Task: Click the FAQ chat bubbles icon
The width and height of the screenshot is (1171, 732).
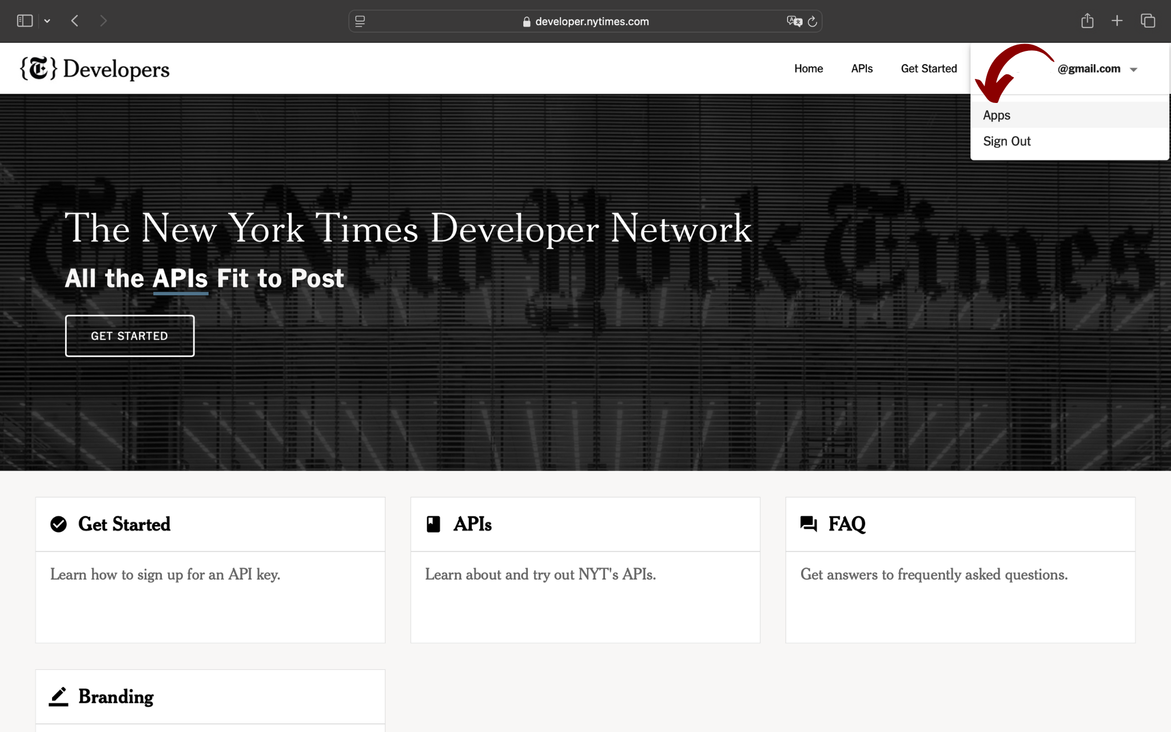Action: (x=808, y=524)
